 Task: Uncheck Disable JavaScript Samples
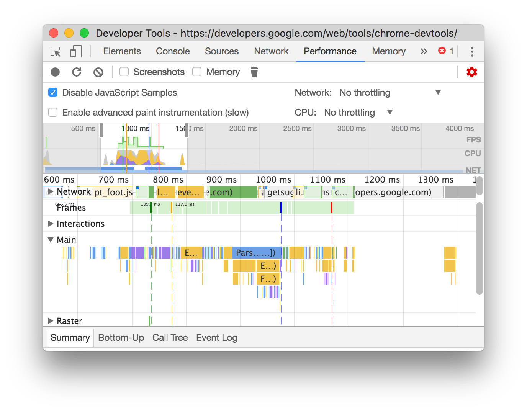point(53,92)
